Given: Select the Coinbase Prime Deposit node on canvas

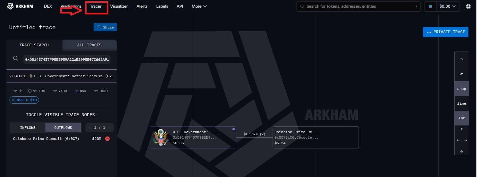Looking at the screenshot, I should [x=316, y=137].
